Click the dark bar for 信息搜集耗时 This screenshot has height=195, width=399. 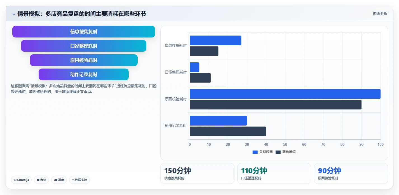click(x=204, y=51)
